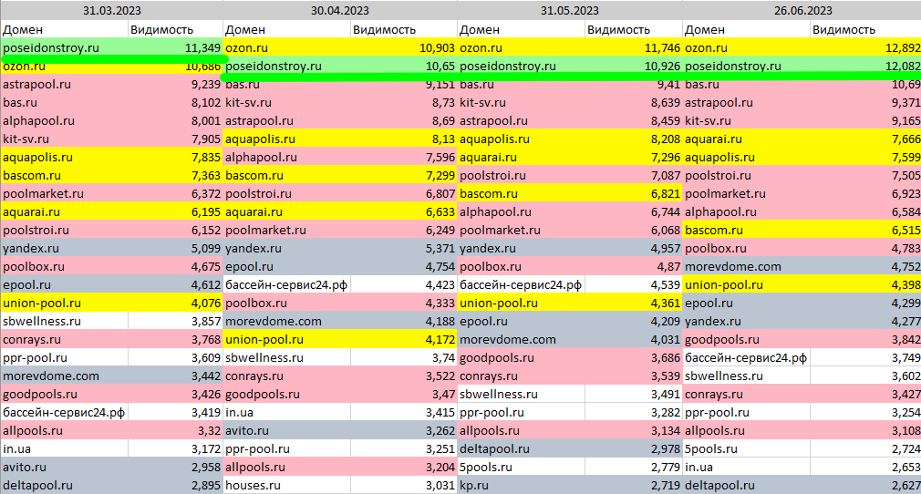The height and width of the screenshot is (494, 921).
Task: Select the visibility value 12,082
Action: (865, 66)
